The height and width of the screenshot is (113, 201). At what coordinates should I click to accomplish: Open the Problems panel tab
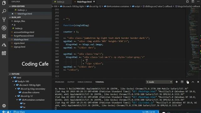click(x=59, y=82)
